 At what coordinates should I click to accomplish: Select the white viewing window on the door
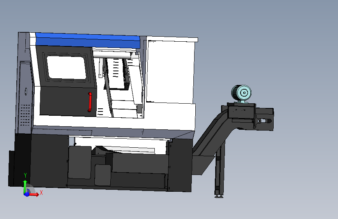[66, 67]
